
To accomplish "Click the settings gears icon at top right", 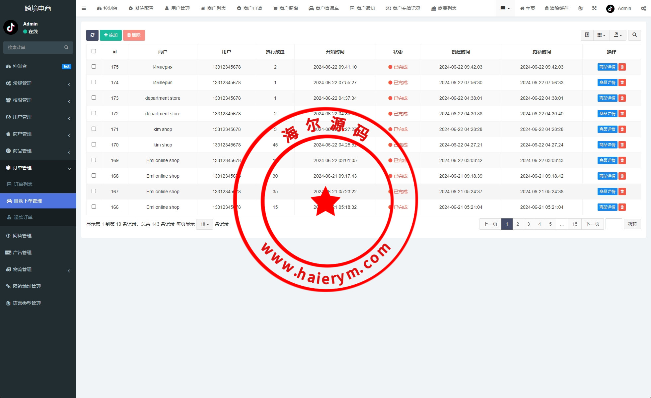I will click(x=643, y=8).
